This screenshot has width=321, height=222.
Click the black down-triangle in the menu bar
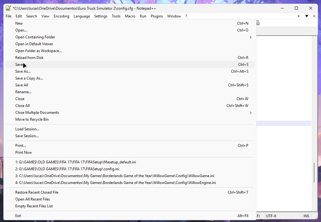(x=307, y=16)
